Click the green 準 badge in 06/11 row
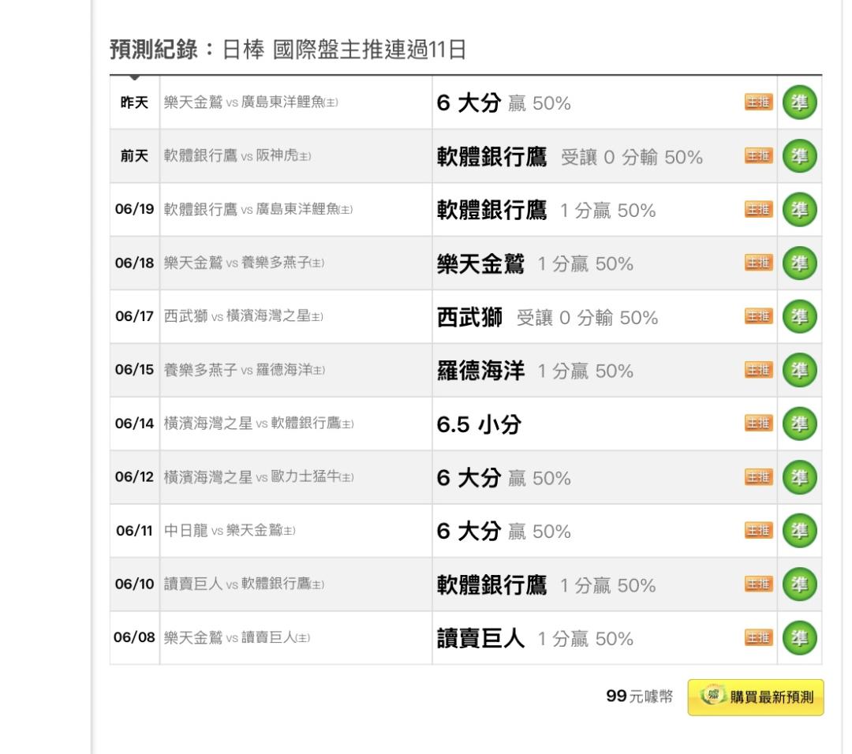The height and width of the screenshot is (754, 852). click(x=799, y=531)
